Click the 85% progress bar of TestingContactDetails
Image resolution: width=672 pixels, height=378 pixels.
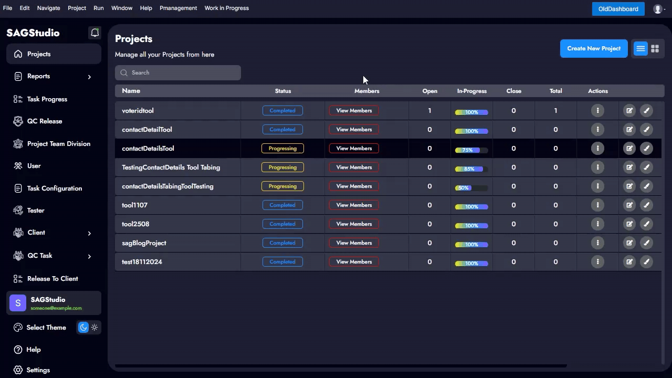[x=471, y=169]
